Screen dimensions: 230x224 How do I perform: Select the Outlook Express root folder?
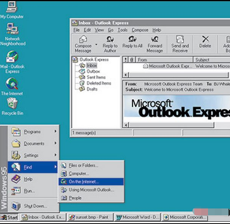(x=90, y=60)
